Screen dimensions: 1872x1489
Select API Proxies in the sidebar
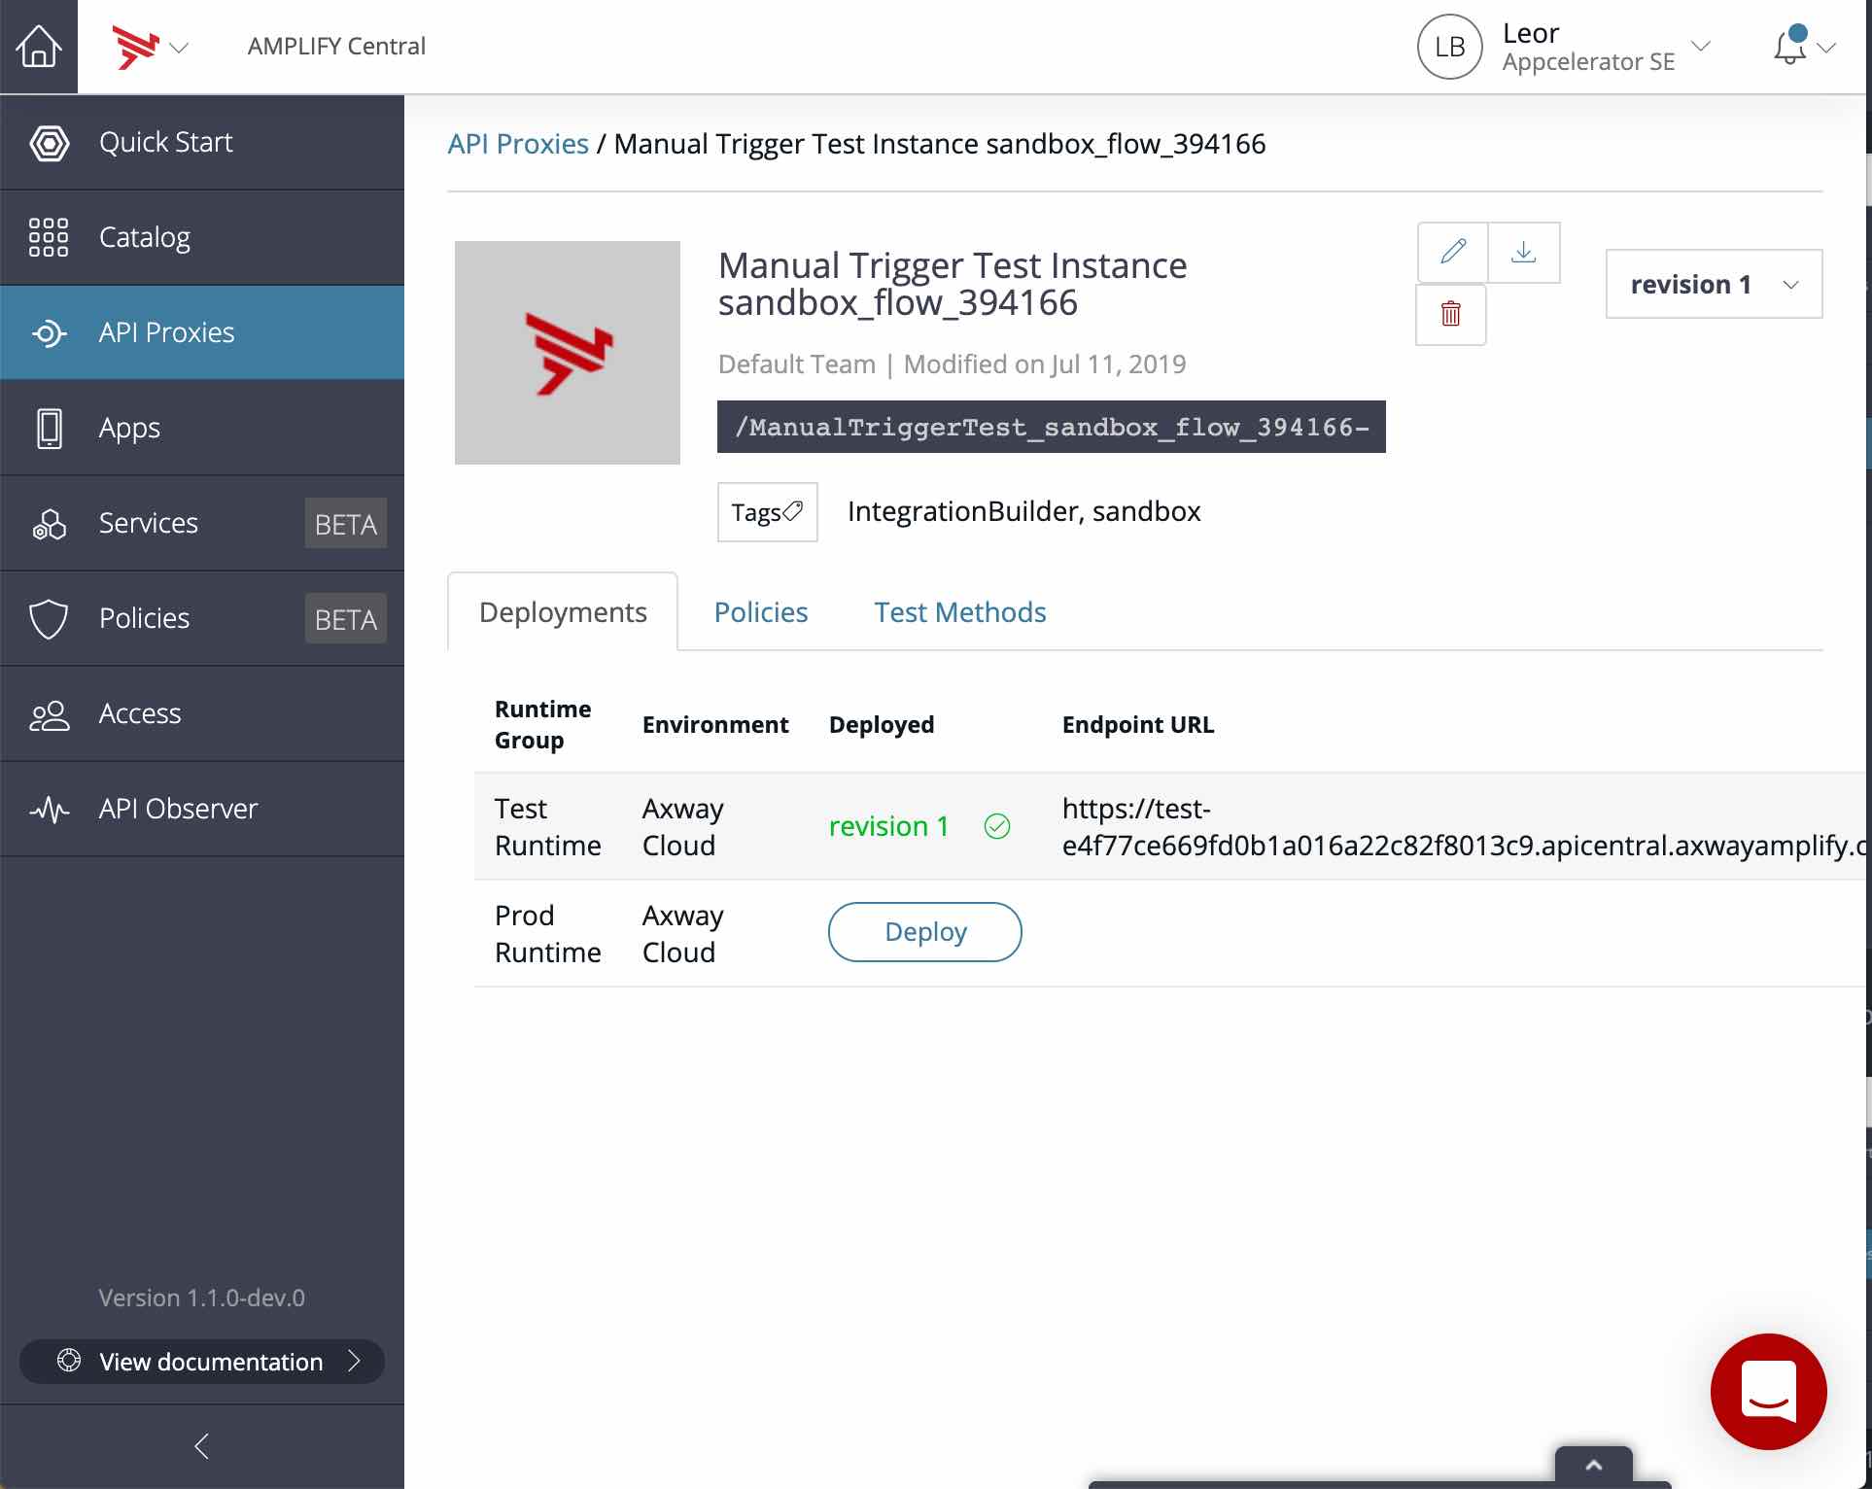[202, 332]
